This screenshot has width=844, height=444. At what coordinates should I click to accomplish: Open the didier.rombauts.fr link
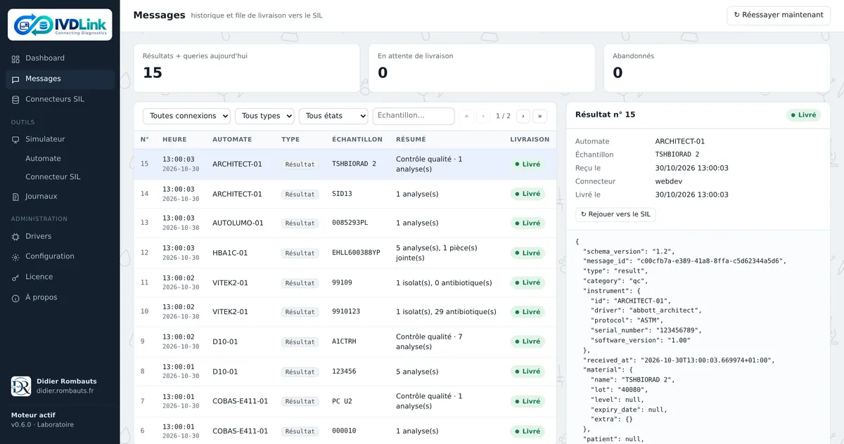(x=65, y=391)
